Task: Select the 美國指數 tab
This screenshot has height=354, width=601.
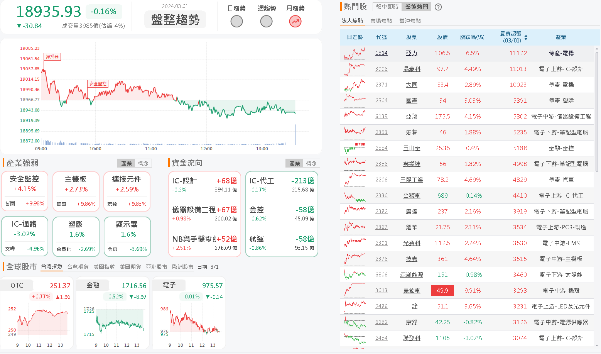Action: point(104,267)
